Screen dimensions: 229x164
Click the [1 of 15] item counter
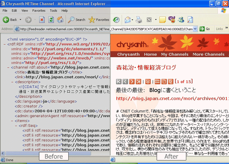pos(184,81)
